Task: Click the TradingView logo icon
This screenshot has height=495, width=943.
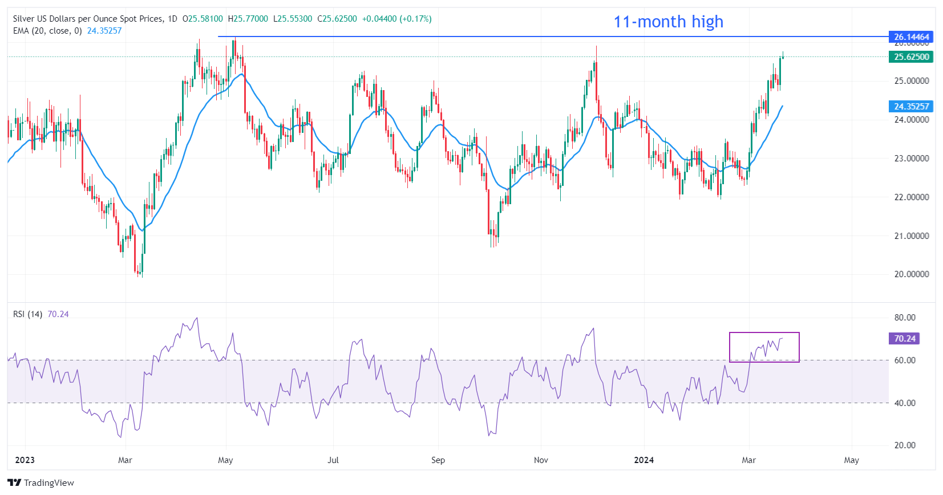Action: 14,483
